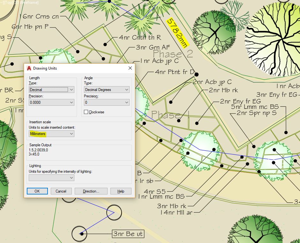Click the AutoCAD logo in Drawing Units title bar

pos(29,68)
